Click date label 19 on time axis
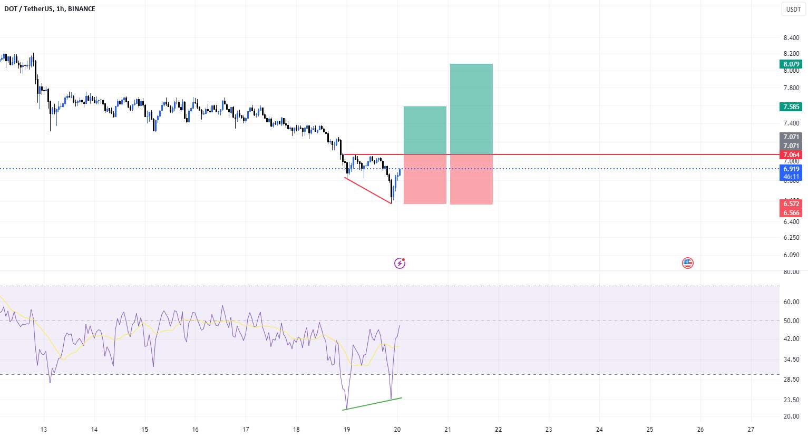This screenshot has width=808, height=437. point(347,430)
